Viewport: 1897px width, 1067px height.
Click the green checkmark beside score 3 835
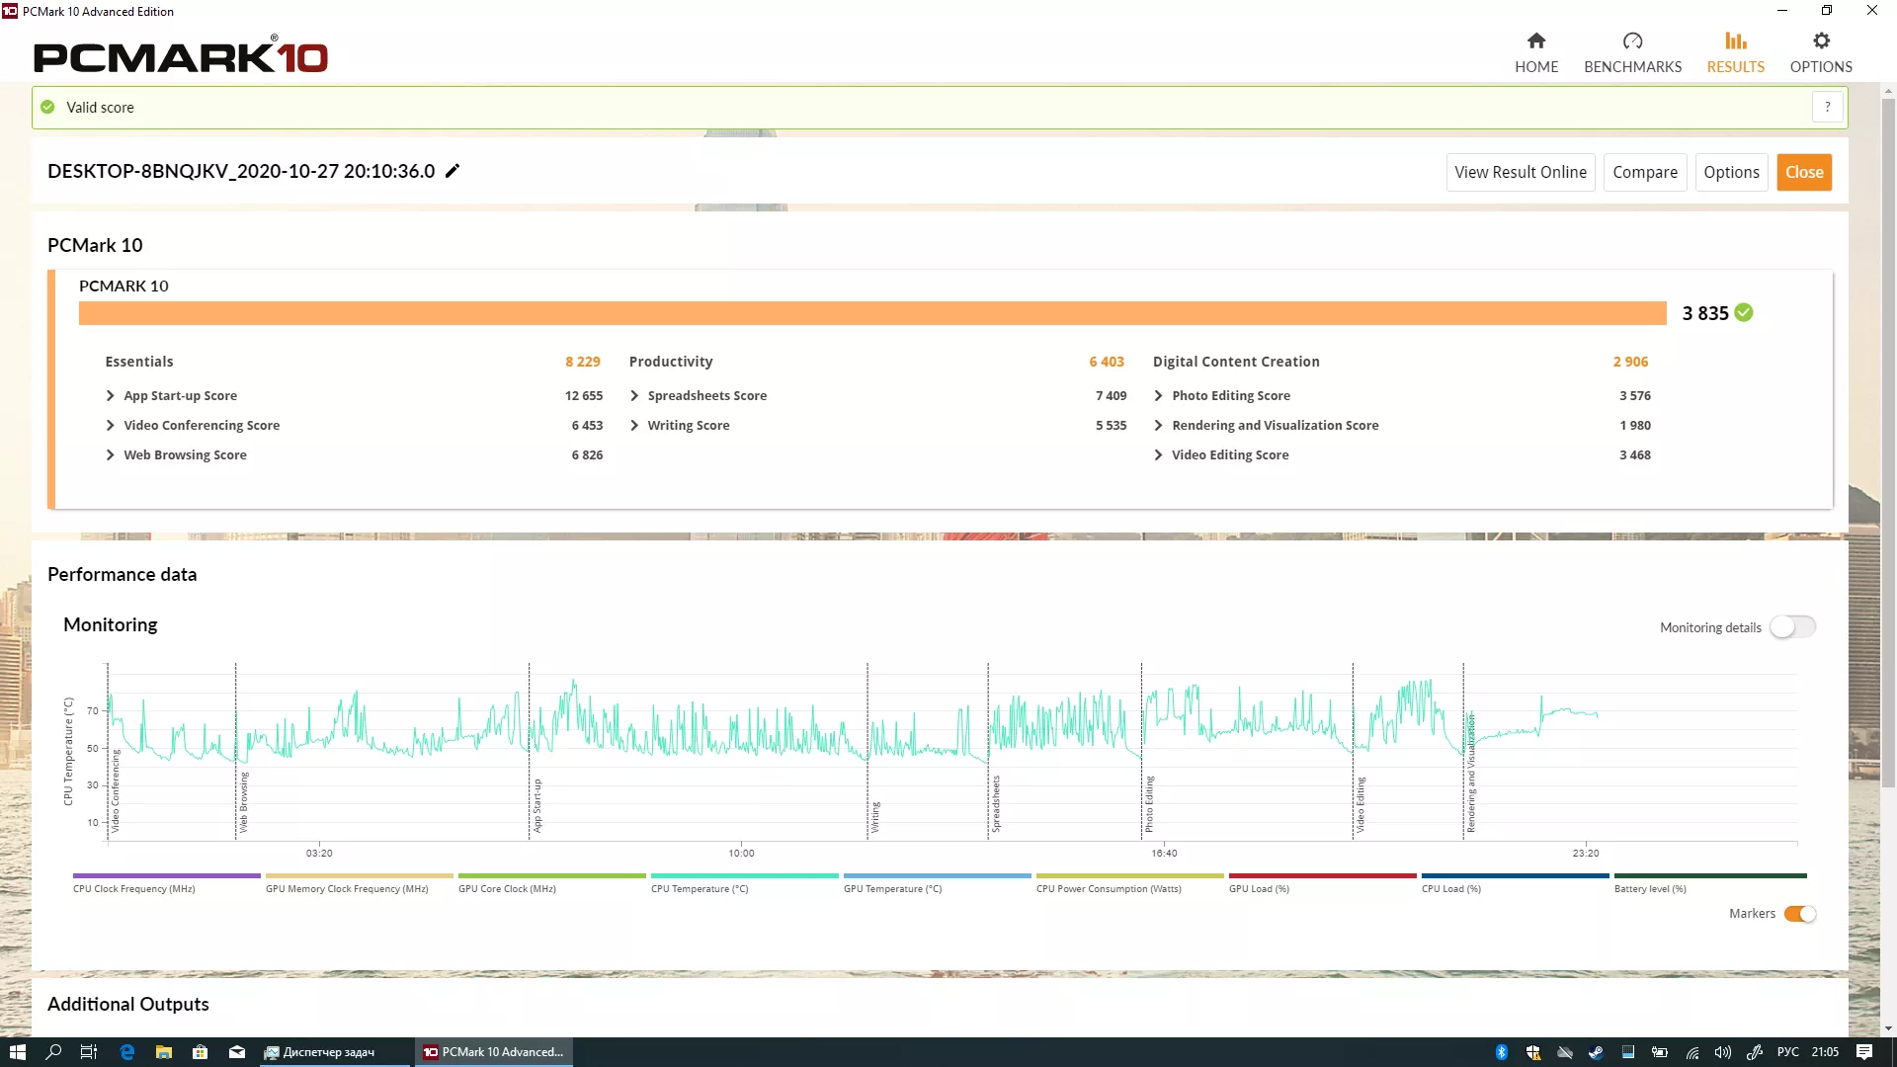click(x=1744, y=312)
